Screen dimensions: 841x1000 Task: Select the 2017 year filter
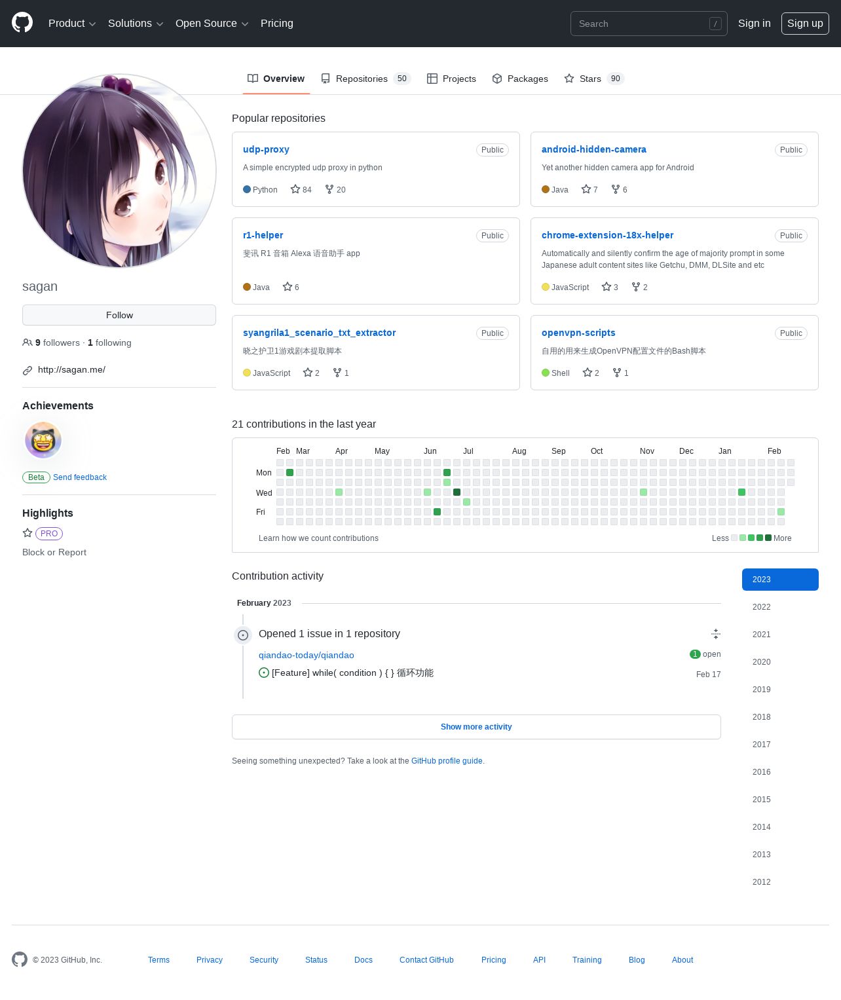pos(780,745)
